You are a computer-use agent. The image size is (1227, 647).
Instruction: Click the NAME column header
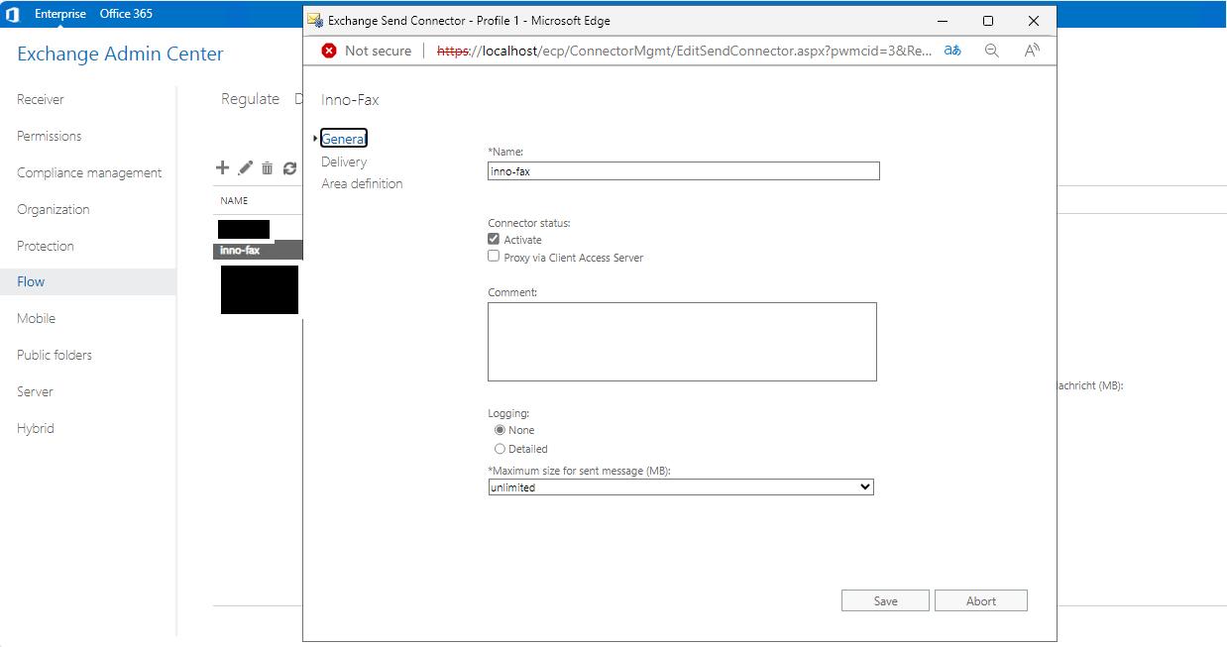pyautogui.click(x=234, y=201)
